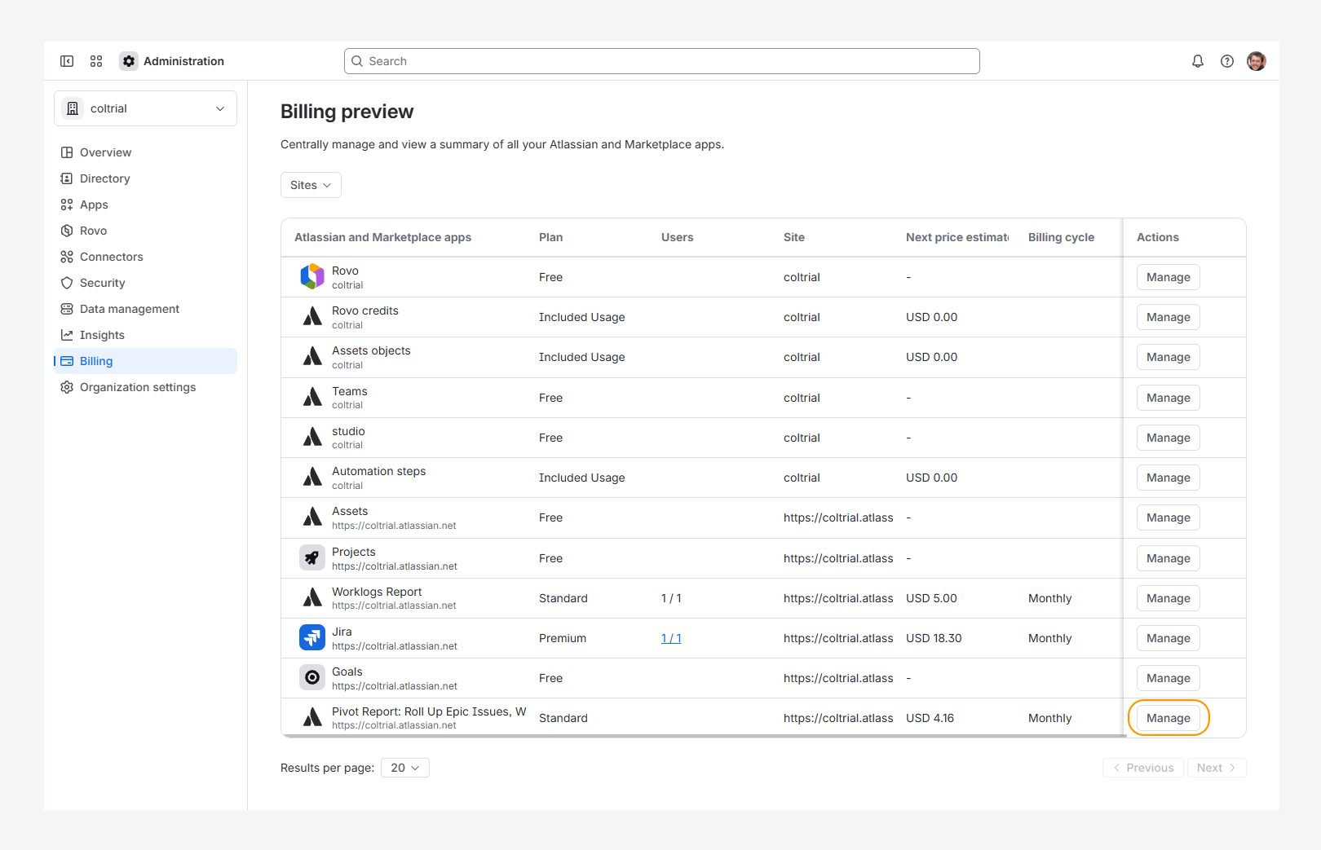Expand the Sites filter dropdown
The image size is (1321, 850).
[311, 185]
